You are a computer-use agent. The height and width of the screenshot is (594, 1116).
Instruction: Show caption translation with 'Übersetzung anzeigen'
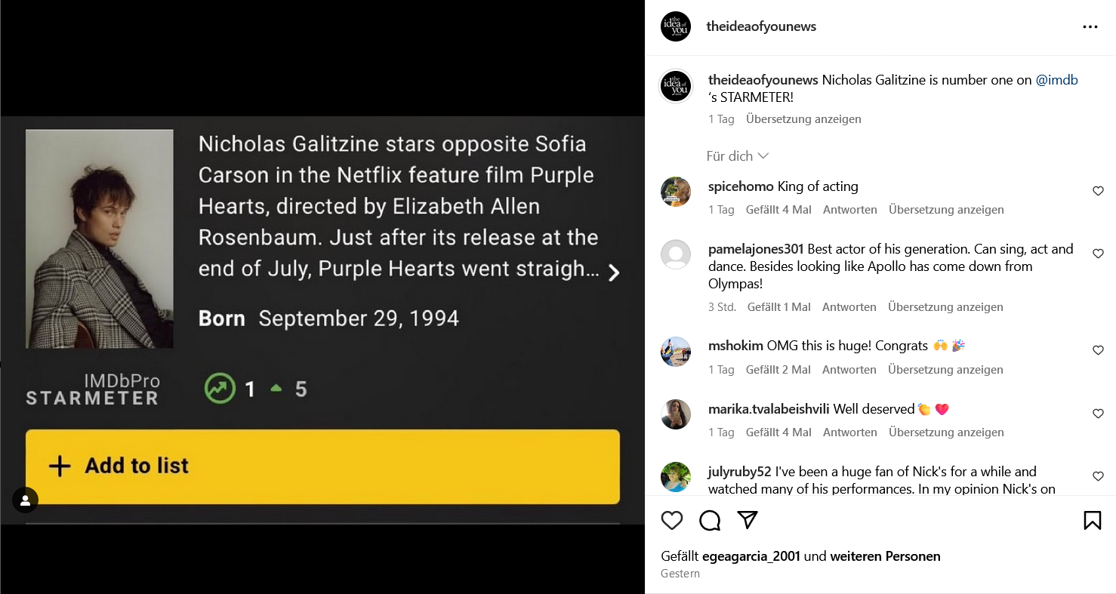coord(803,119)
